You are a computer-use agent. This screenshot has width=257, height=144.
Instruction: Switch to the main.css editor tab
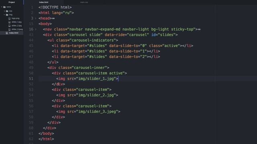pos(84,2)
